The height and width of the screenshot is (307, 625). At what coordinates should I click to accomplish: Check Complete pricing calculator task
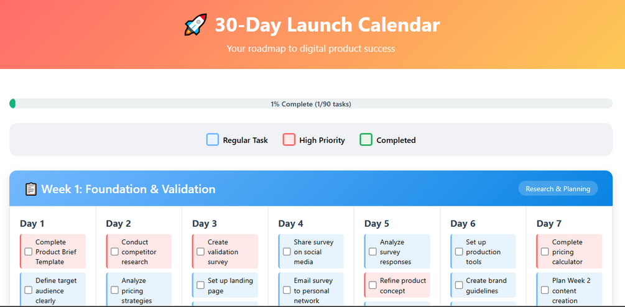pyautogui.click(x=545, y=252)
